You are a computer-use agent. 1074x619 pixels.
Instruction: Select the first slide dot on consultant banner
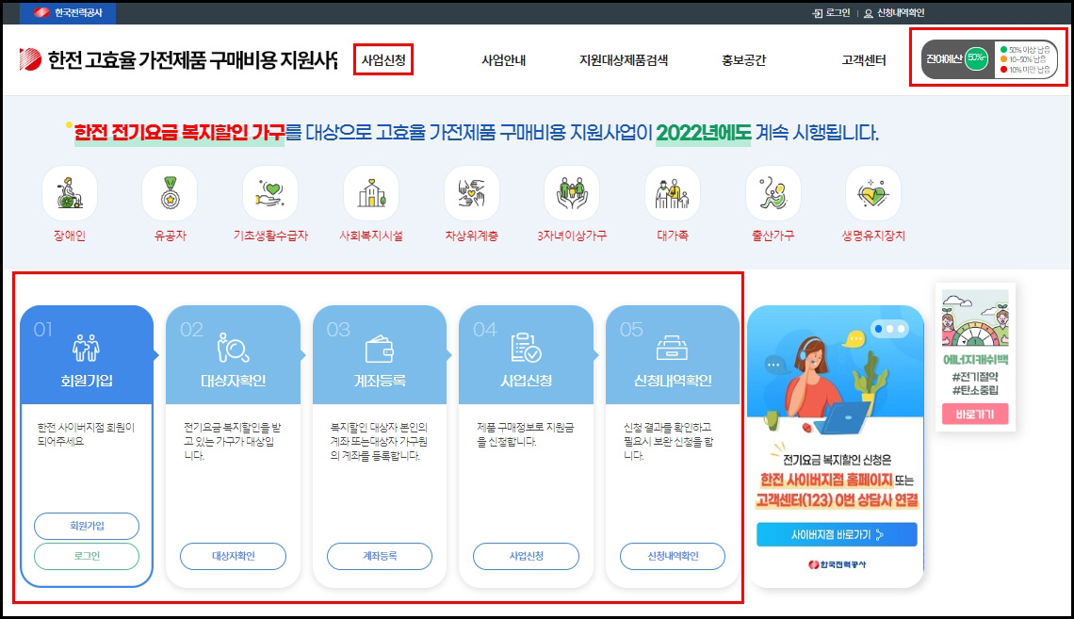point(879,329)
